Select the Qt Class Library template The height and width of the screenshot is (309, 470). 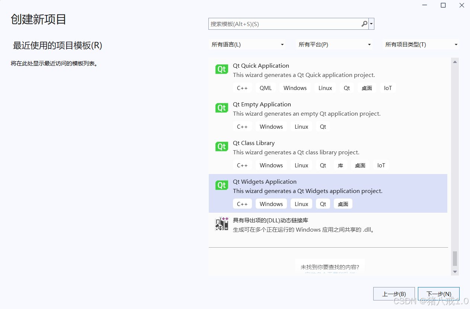click(x=328, y=155)
